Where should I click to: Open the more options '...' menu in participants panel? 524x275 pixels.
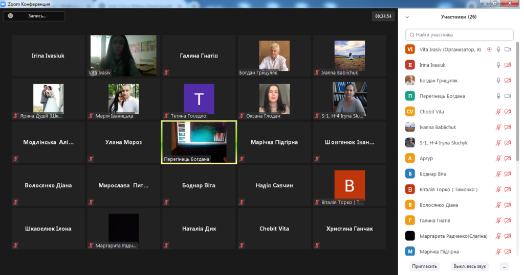pos(505,266)
